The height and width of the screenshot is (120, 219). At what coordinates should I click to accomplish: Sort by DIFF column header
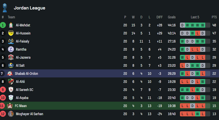159,17
